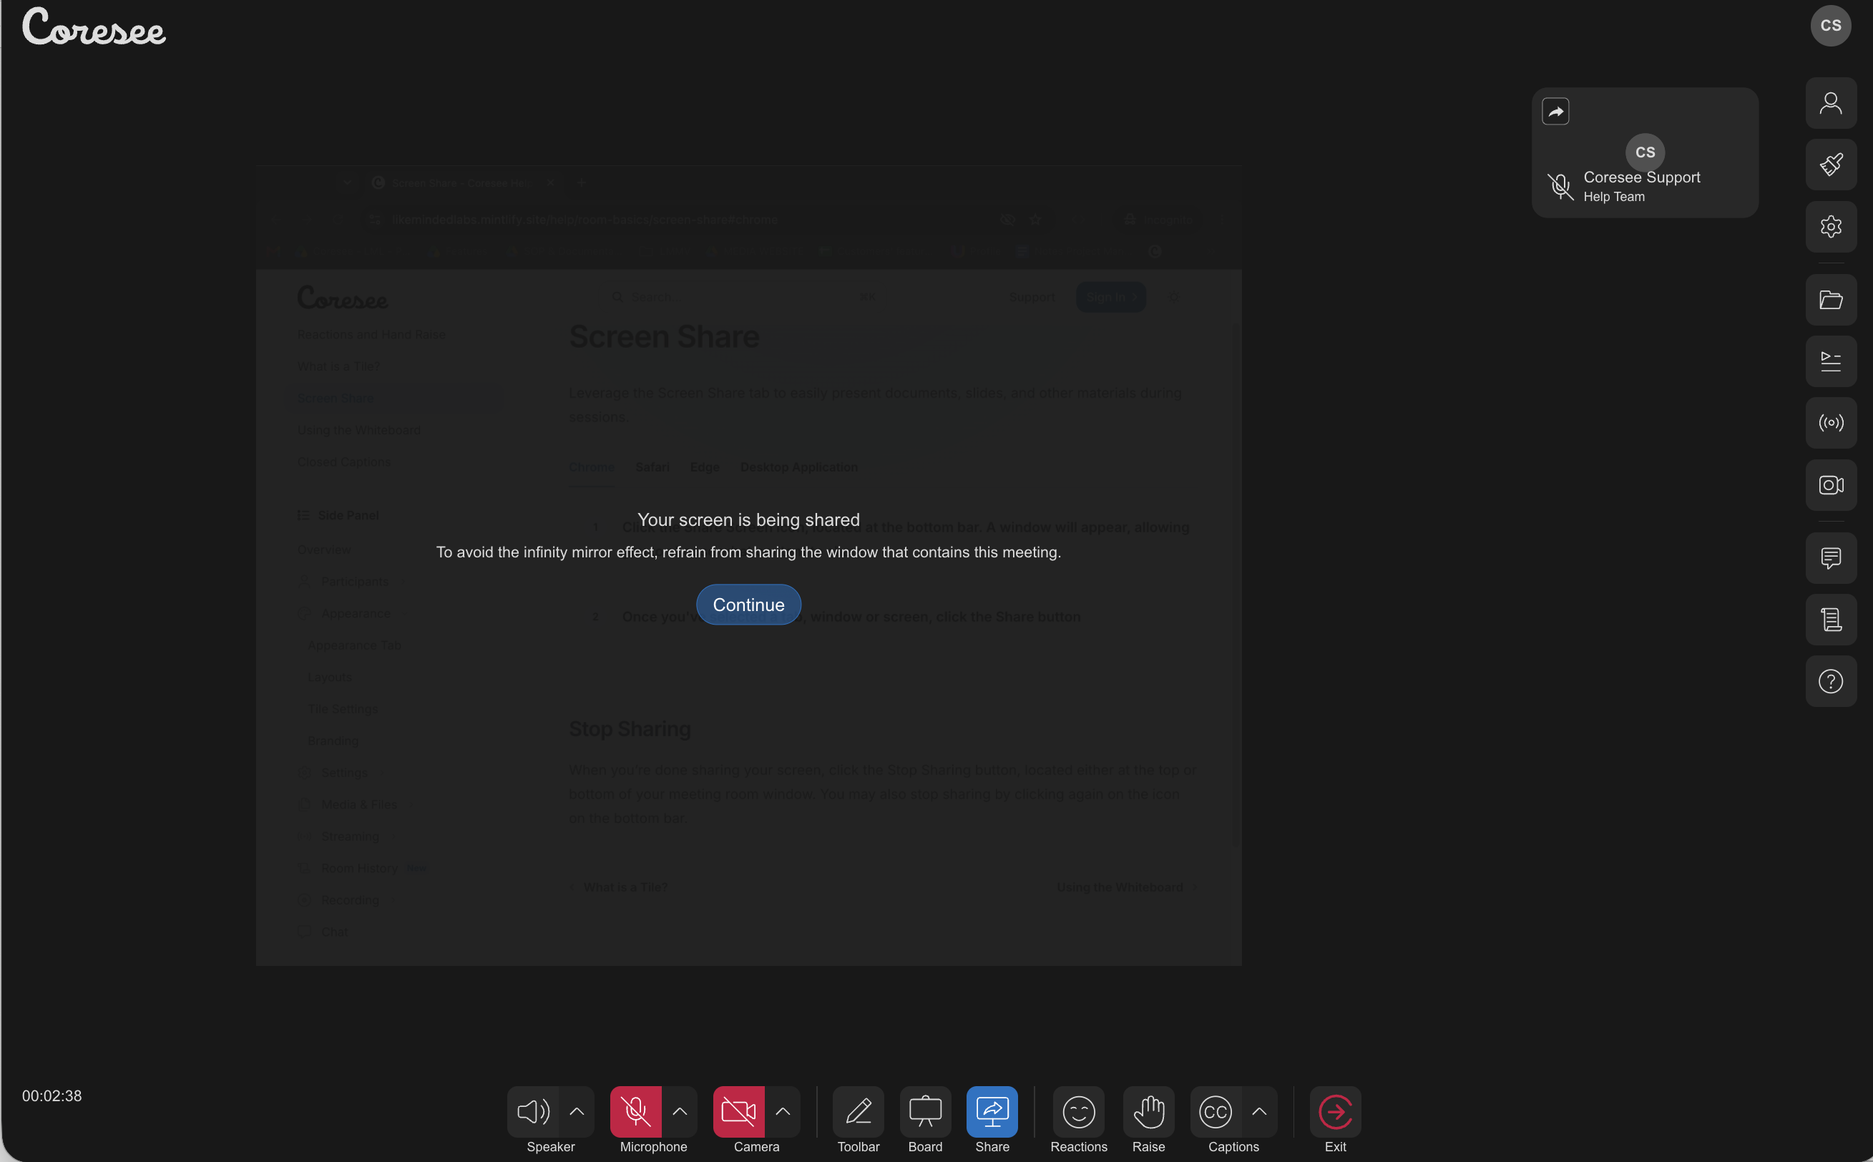Open Support link in shared page

coord(1031,298)
